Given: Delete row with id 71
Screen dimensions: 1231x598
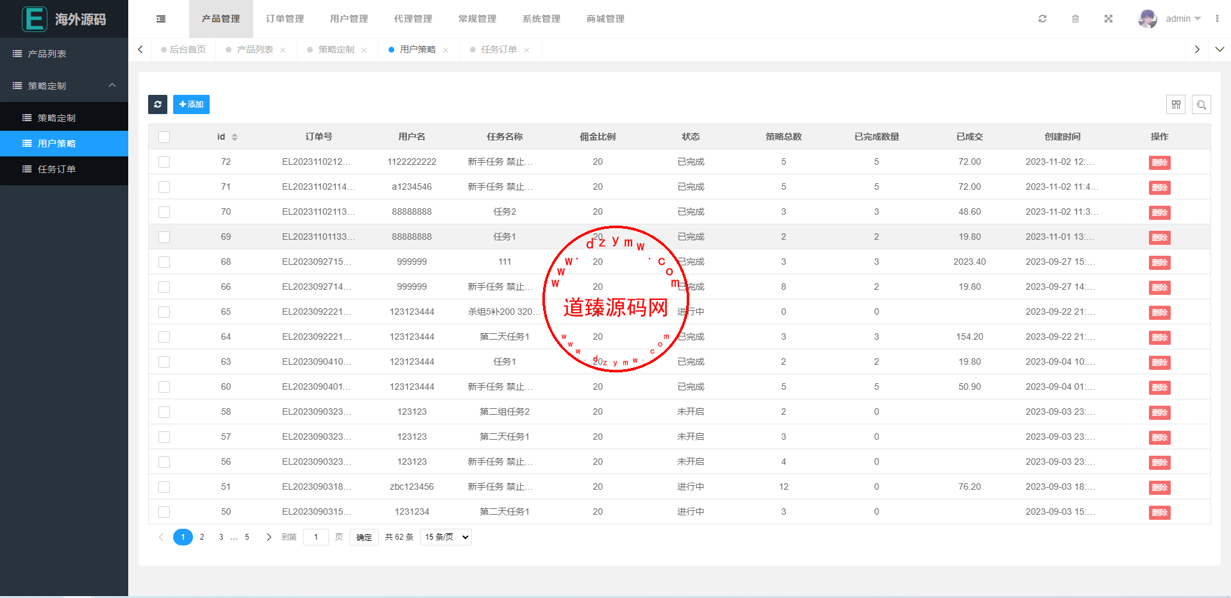Looking at the screenshot, I should pos(1159,187).
